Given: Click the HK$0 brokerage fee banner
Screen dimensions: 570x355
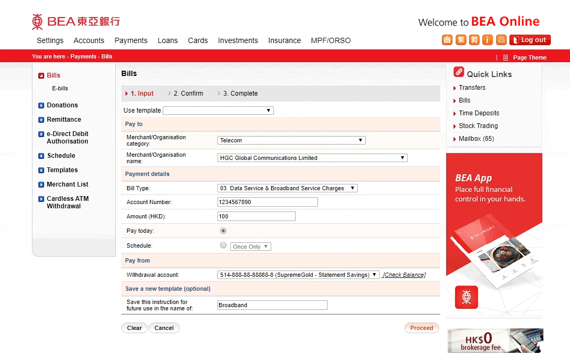Looking at the screenshot, I should pos(496,341).
